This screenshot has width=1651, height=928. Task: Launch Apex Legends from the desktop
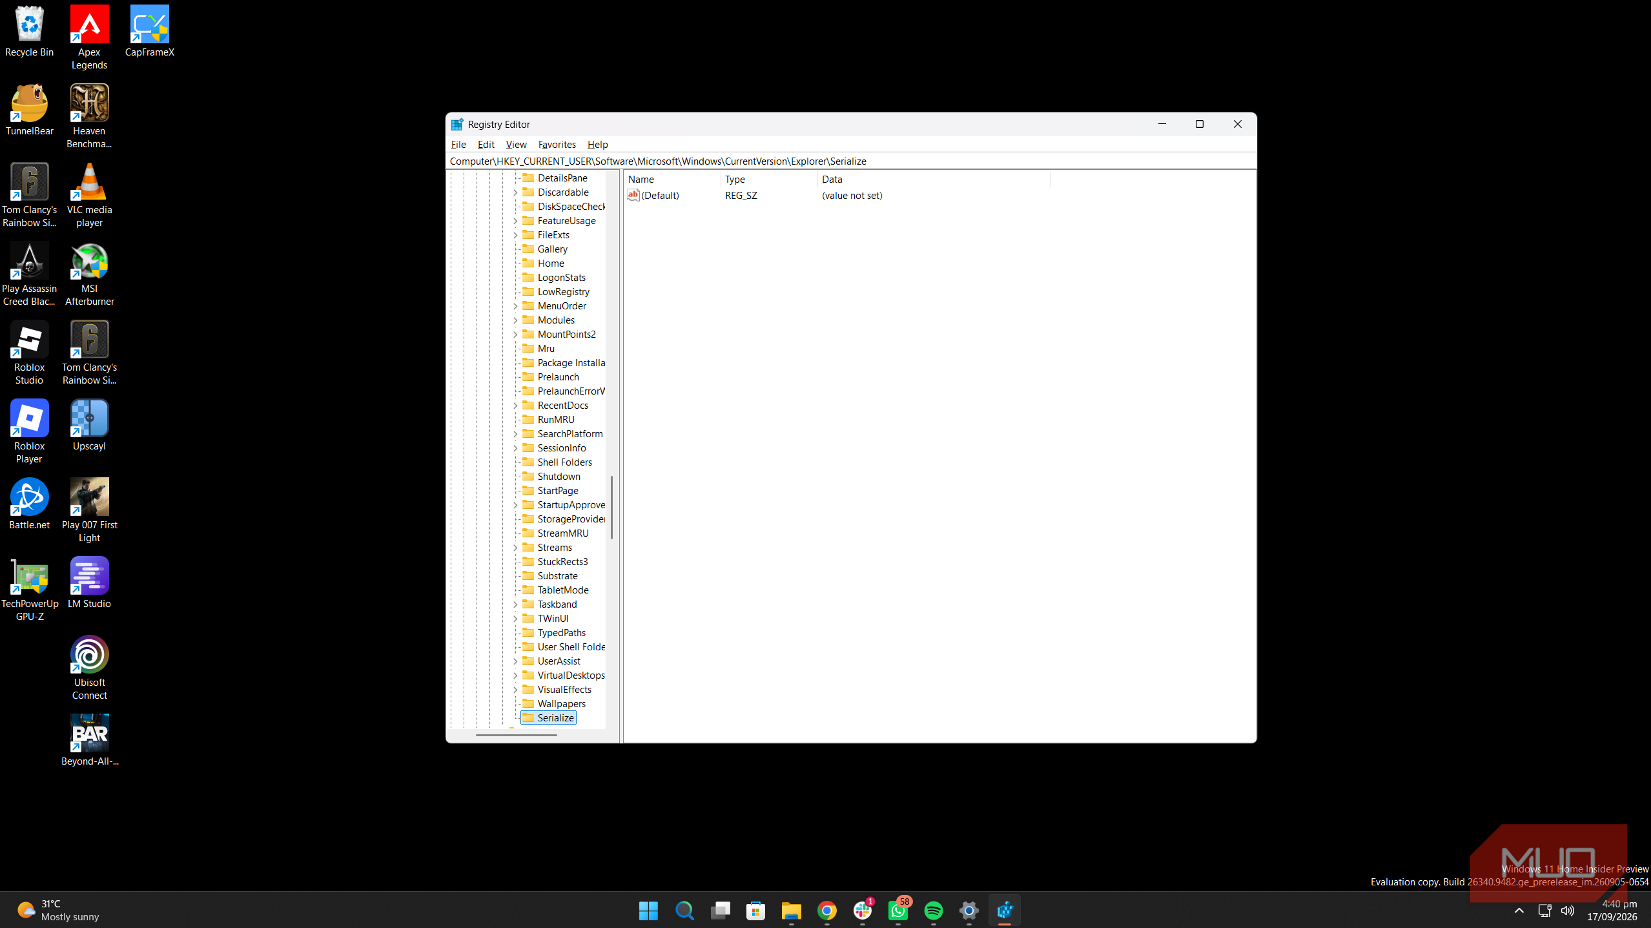(x=89, y=37)
